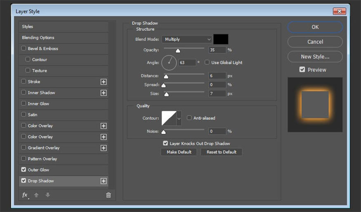
Task: Add another Inner Shadow with plus icon
Action: [104, 93]
